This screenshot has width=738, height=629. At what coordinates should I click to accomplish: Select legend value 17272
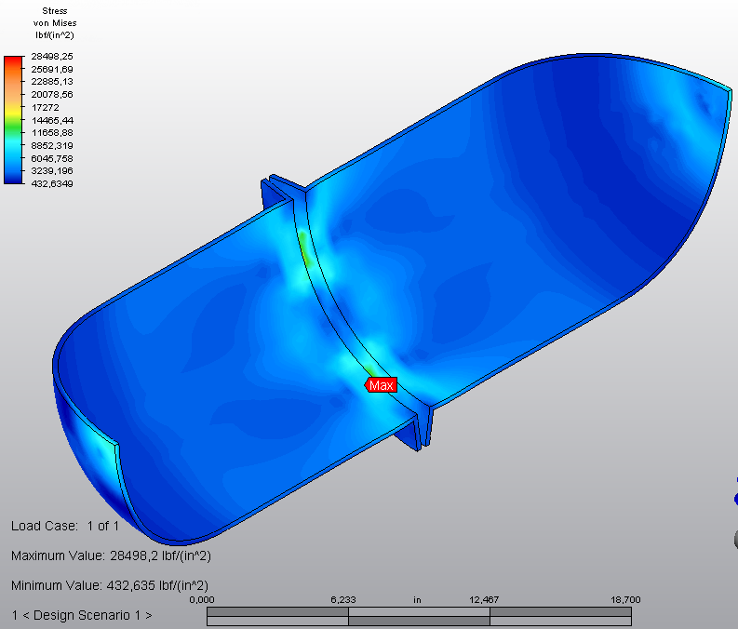46,107
